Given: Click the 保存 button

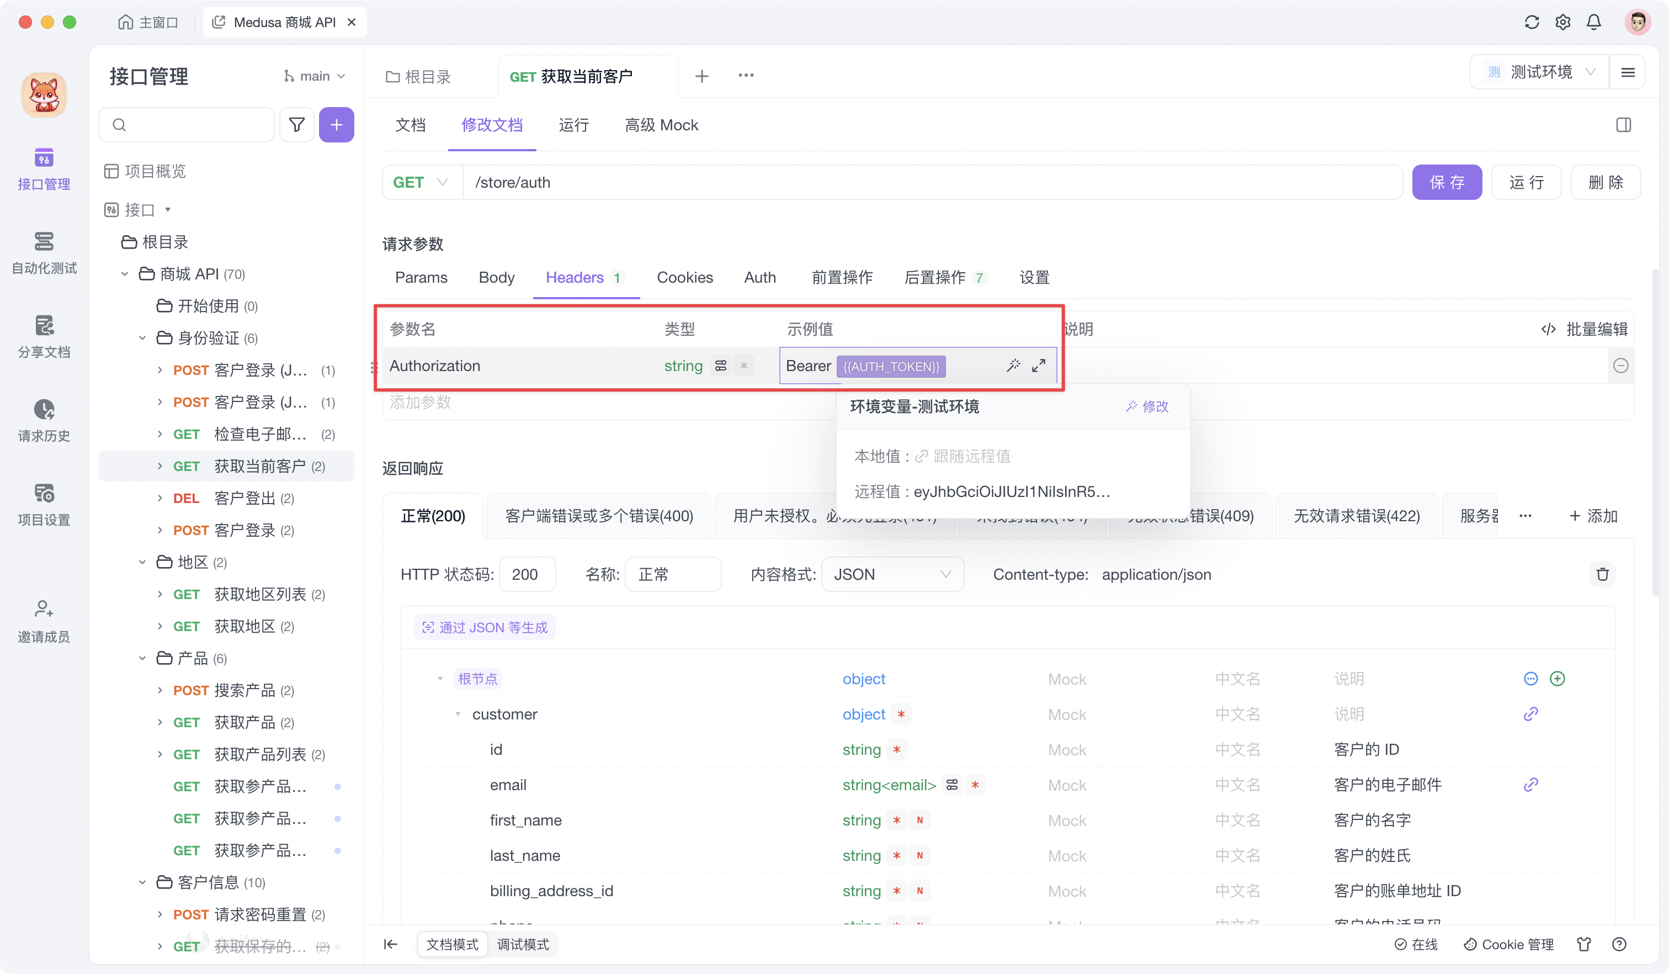Looking at the screenshot, I should (1447, 182).
